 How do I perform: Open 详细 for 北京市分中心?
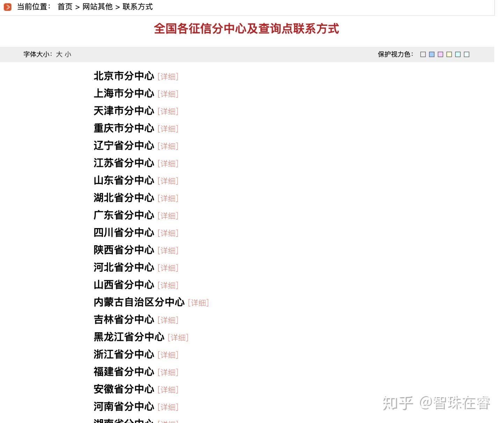(x=168, y=76)
